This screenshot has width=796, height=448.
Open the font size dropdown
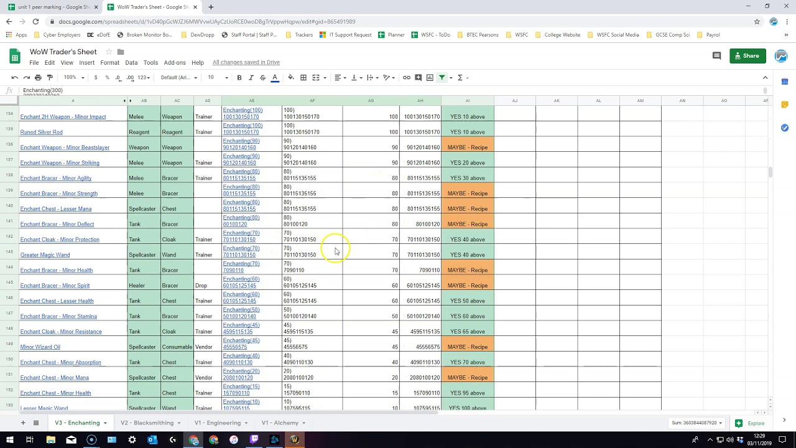(x=218, y=78)
